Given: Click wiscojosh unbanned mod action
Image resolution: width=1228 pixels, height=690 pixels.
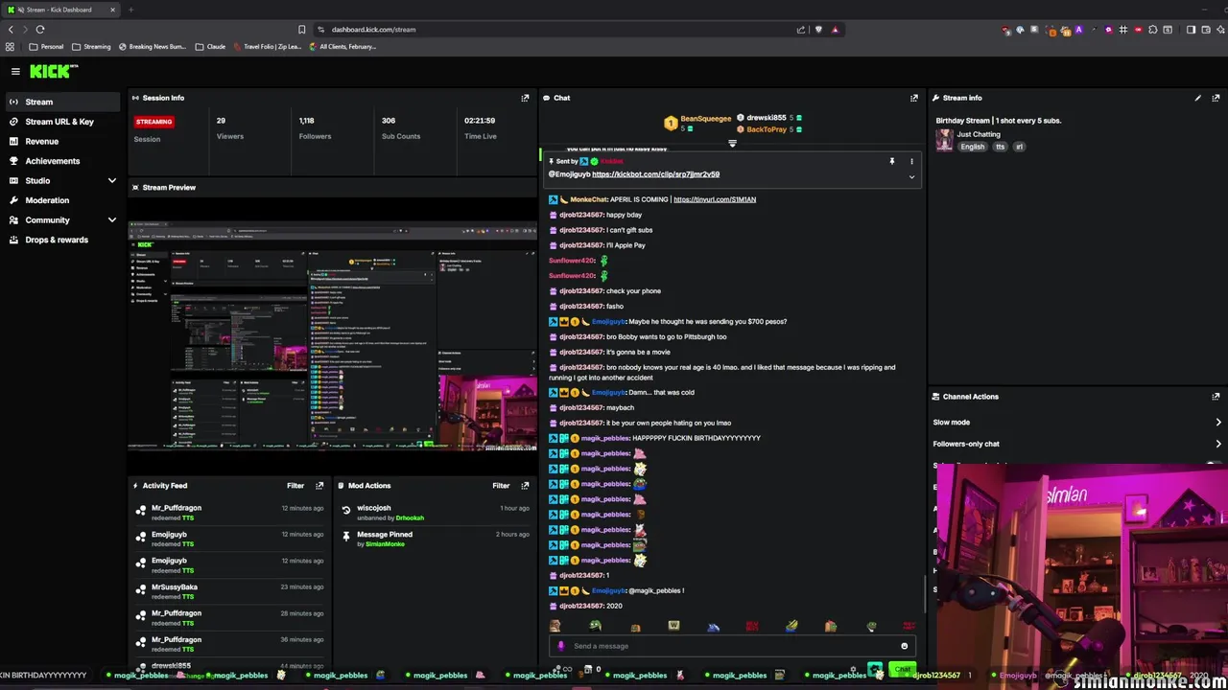Looking at the screenshot, I should click(x=437, y=512).
